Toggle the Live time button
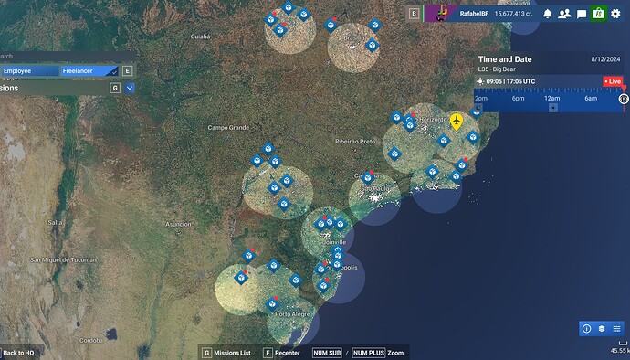Viewport: 630px width, 360px height. [x=613, y=81]
